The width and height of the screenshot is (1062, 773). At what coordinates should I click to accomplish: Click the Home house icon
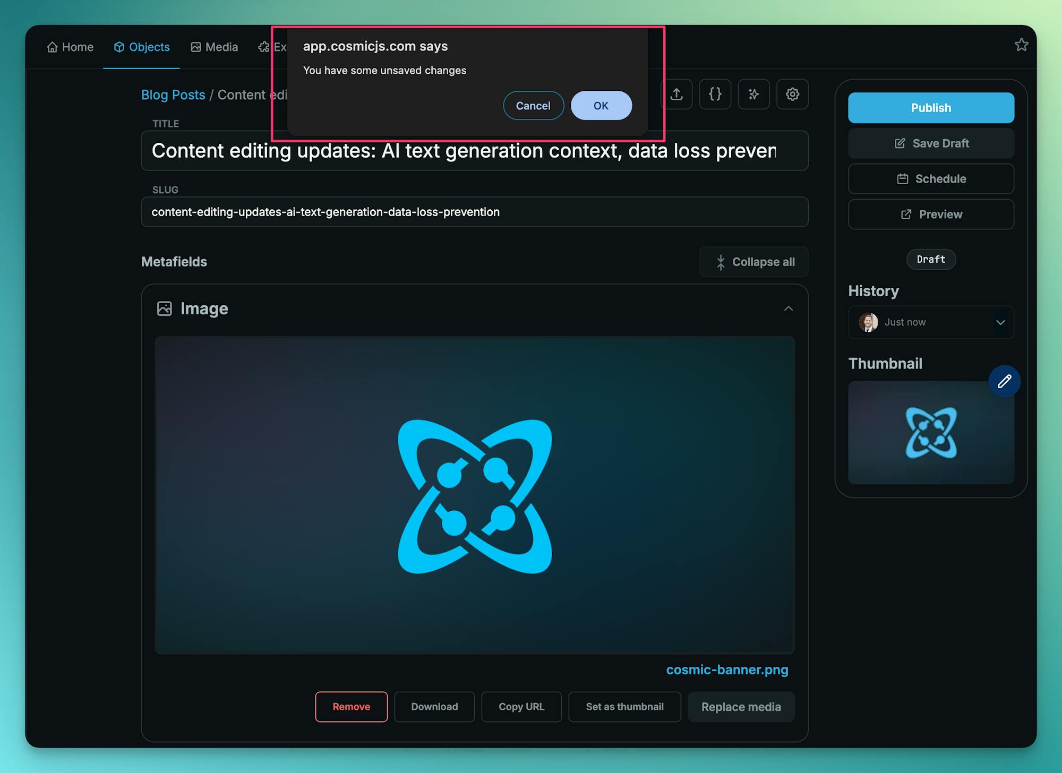click(x=52, y=47)
